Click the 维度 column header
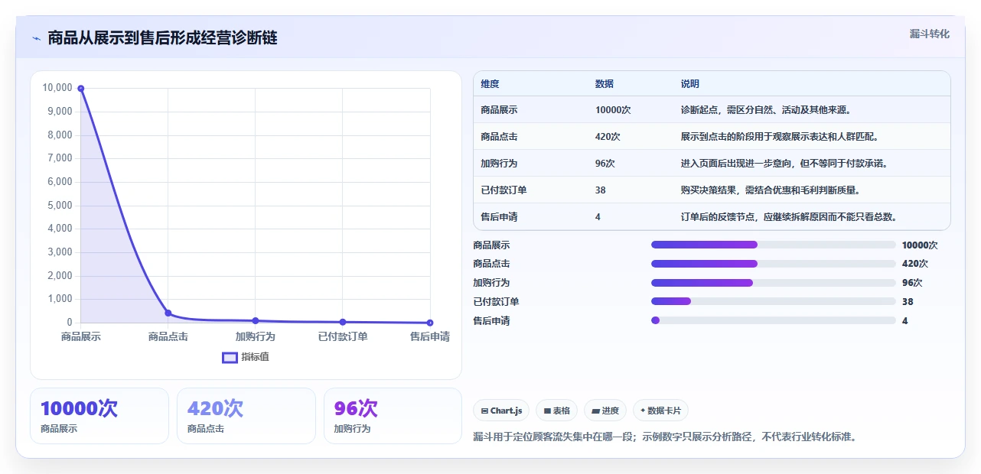Screen dimensions: 981x474 tap(490, 84)
